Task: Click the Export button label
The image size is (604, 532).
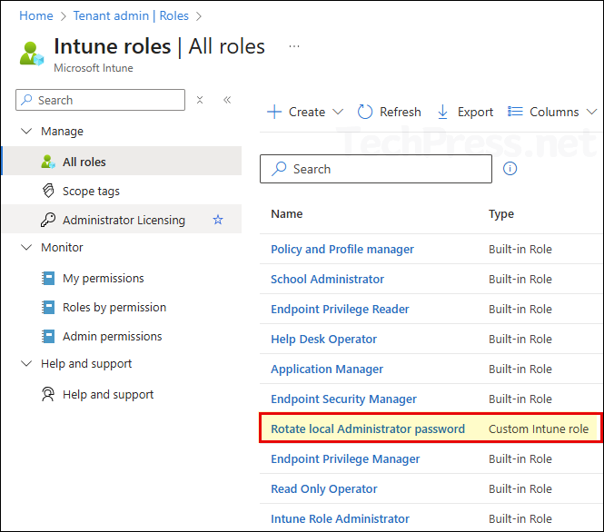Action: [x=475, y=112]
